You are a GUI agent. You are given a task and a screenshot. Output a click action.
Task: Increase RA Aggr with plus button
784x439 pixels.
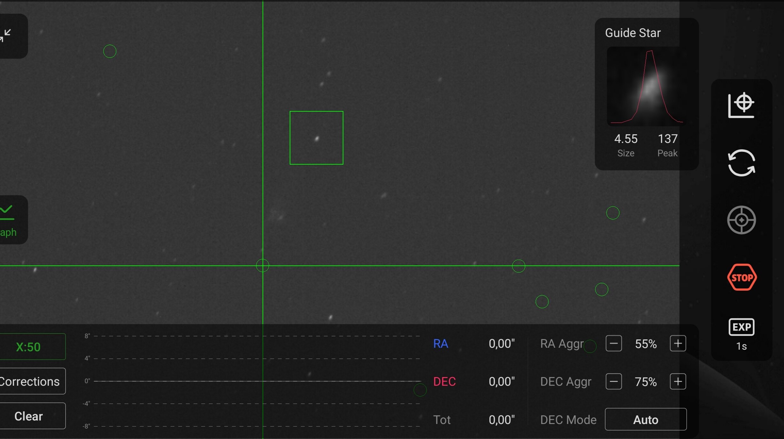pyautogui.click(x=678, y=343)
